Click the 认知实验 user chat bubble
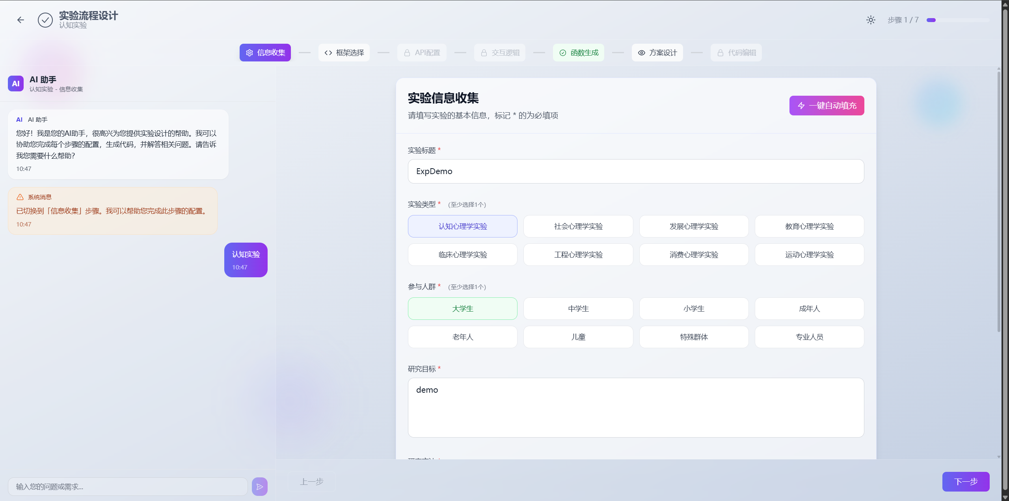Viewport: 1009px width, 501px height. coord(246,260)
